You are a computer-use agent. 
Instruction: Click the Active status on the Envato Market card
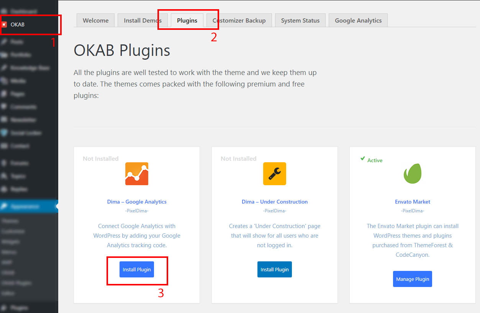point(372,160)
